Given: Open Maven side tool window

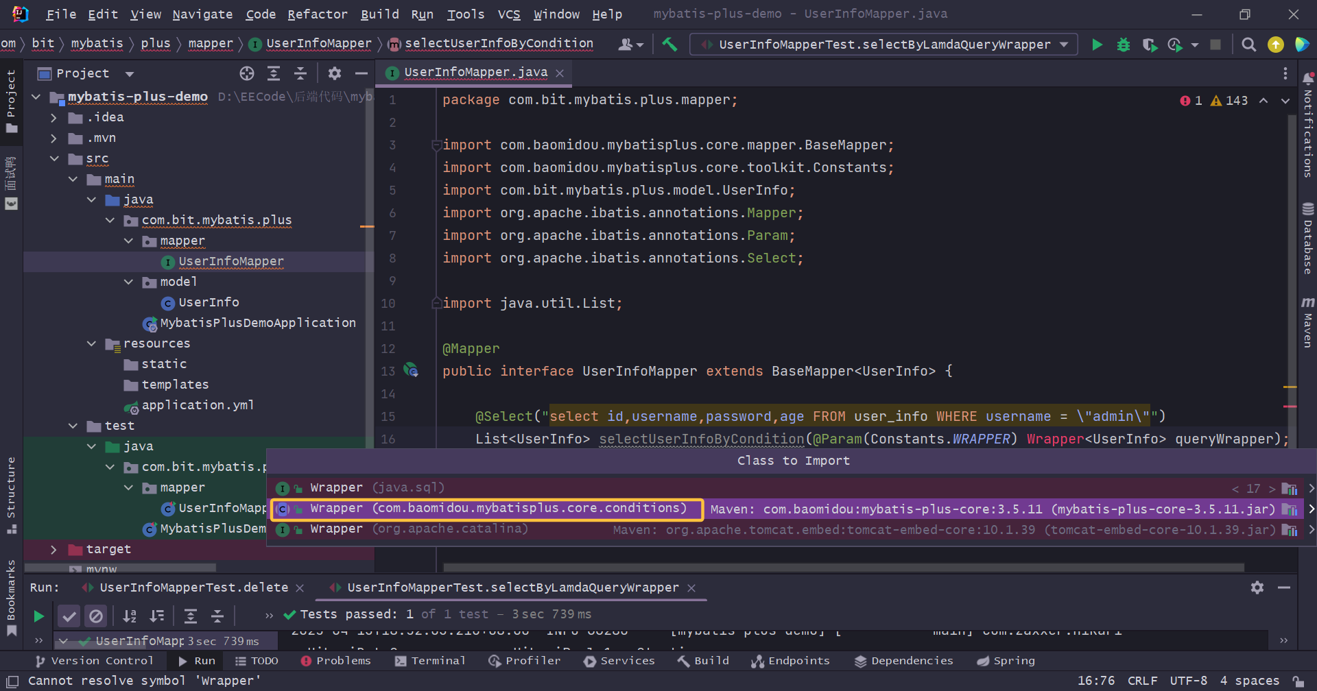Looking at the screenshot, I should coord(1307,322).
